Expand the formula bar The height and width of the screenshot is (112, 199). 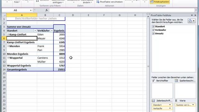[x=196, y=10]
